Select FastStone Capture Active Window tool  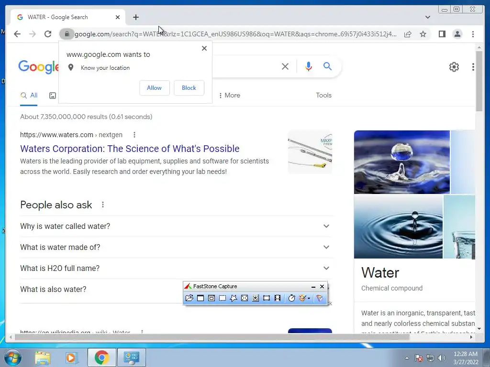[200, 298]
